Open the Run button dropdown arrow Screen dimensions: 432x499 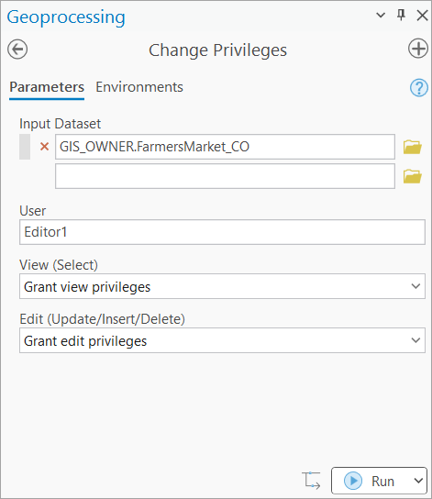pyautogui.click(x=418, y=481)
